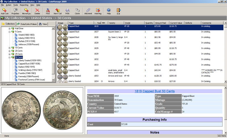Collapse the 5 Cents tree node

click(9, 32)
